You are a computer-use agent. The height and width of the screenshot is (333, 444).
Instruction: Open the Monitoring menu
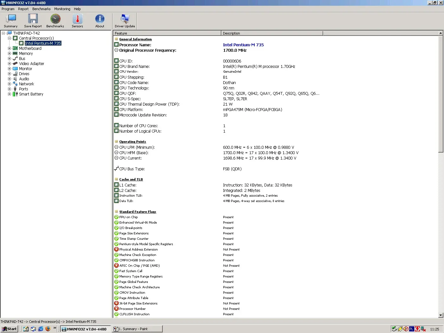62,9
